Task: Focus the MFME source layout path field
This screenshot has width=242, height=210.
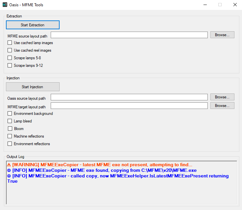Action: pos(129,35)
